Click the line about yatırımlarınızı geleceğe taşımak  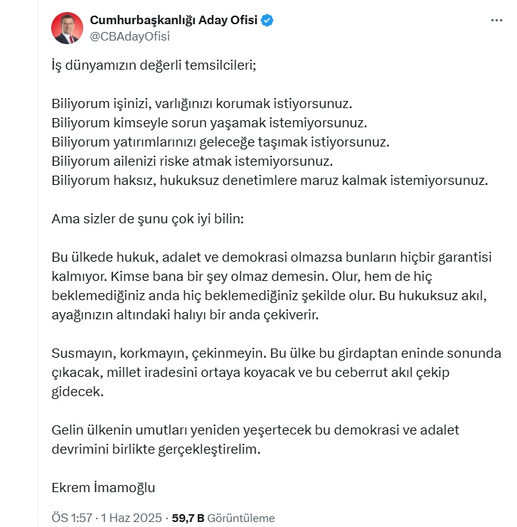[220, 142]
